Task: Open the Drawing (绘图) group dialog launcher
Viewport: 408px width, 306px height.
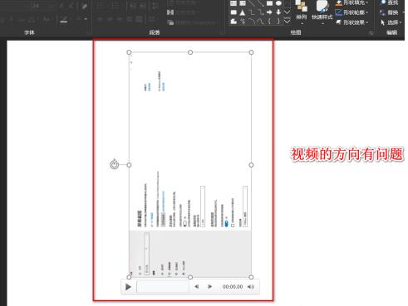Action: pos(371,33)
